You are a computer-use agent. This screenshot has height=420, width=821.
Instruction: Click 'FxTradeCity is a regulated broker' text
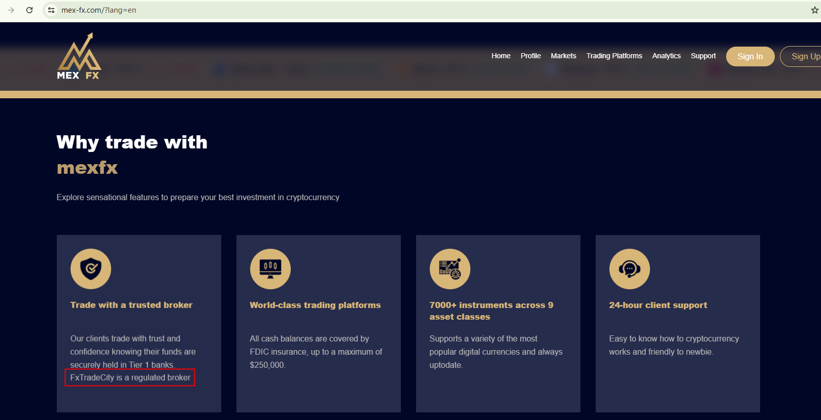[x=130, y=377]
